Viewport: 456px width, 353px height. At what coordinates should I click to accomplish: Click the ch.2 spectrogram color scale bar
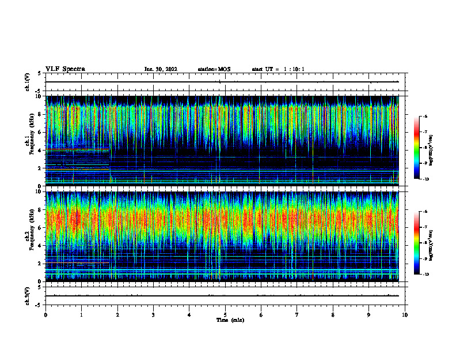click(x=416, y=243)
